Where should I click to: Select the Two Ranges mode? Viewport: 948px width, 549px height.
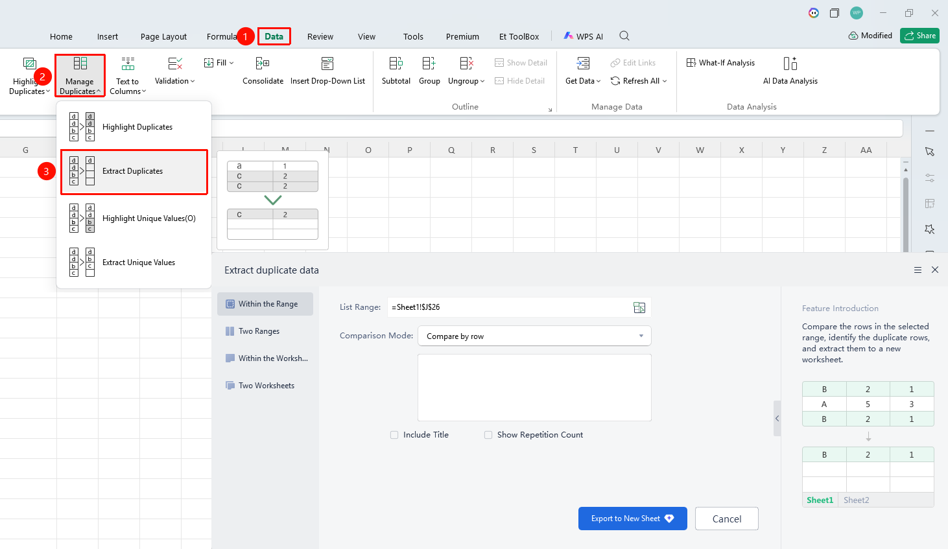coord(265,331)
